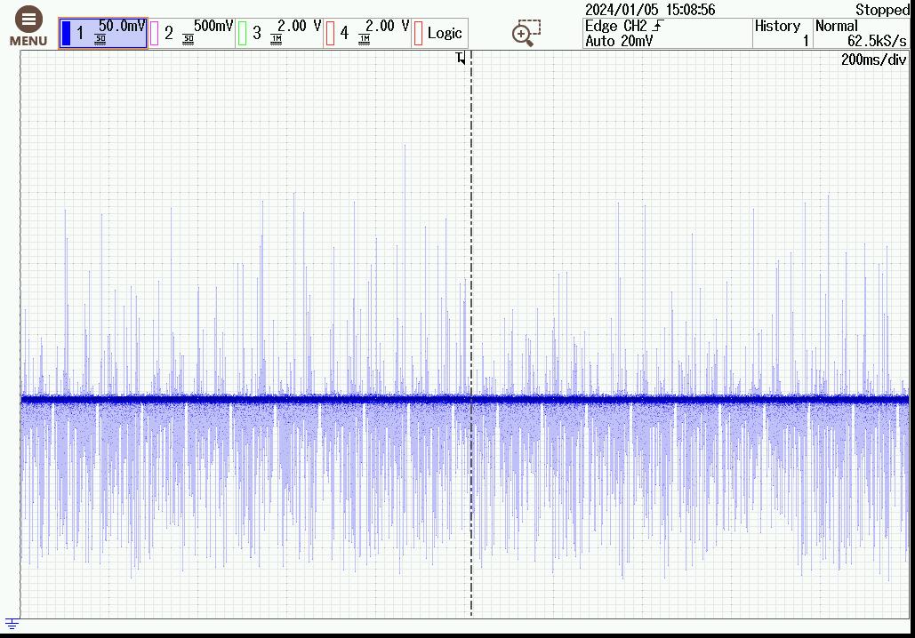Enable channel 4 at 2.00 V
This screenshot has height=638, width=915.
(x=366, y=33)
